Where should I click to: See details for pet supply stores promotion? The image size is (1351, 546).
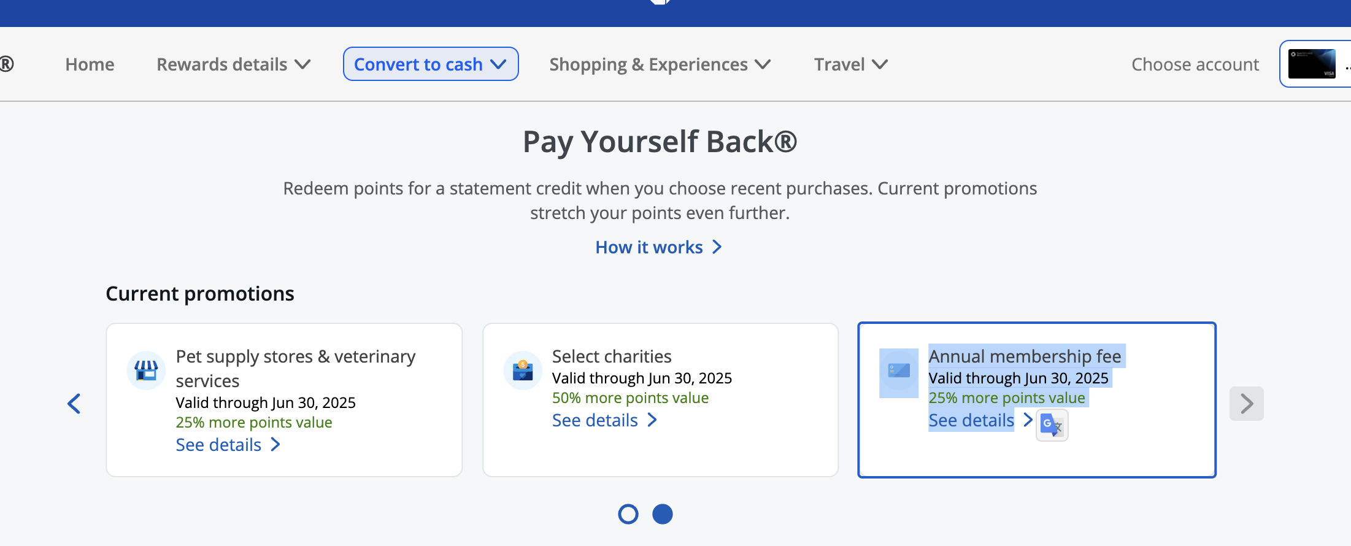pyautogui.click(x=219, y=445)
